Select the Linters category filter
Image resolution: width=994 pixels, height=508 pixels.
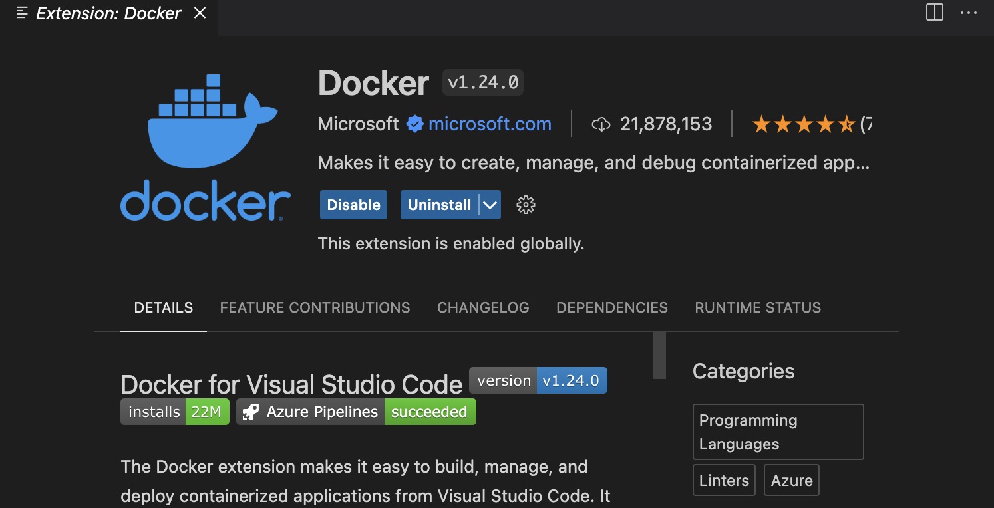[724, 480]
